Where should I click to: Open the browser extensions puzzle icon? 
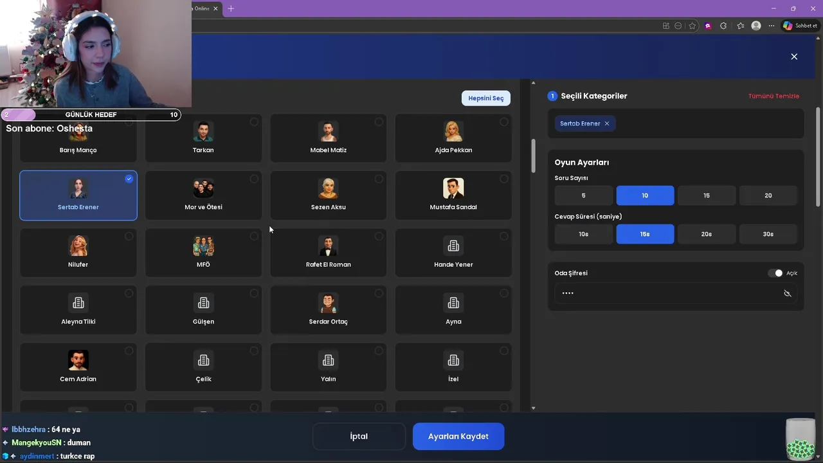(x=723, y=26)
